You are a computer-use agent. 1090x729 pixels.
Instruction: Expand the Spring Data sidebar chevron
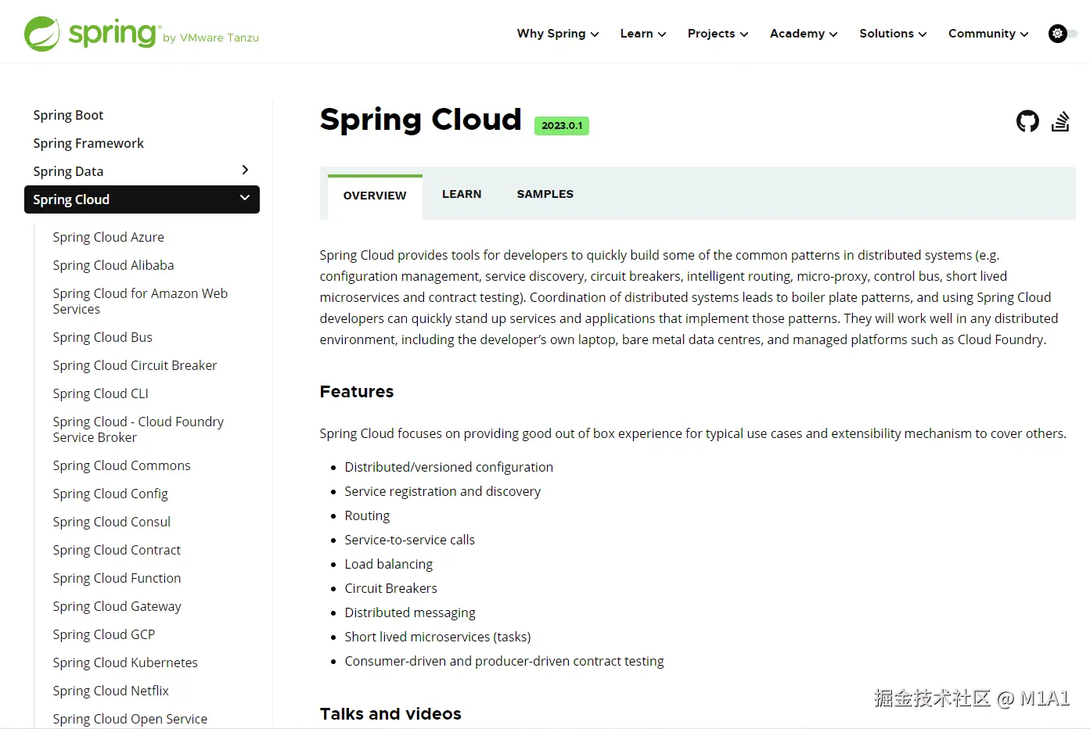(x=245, y=170)
